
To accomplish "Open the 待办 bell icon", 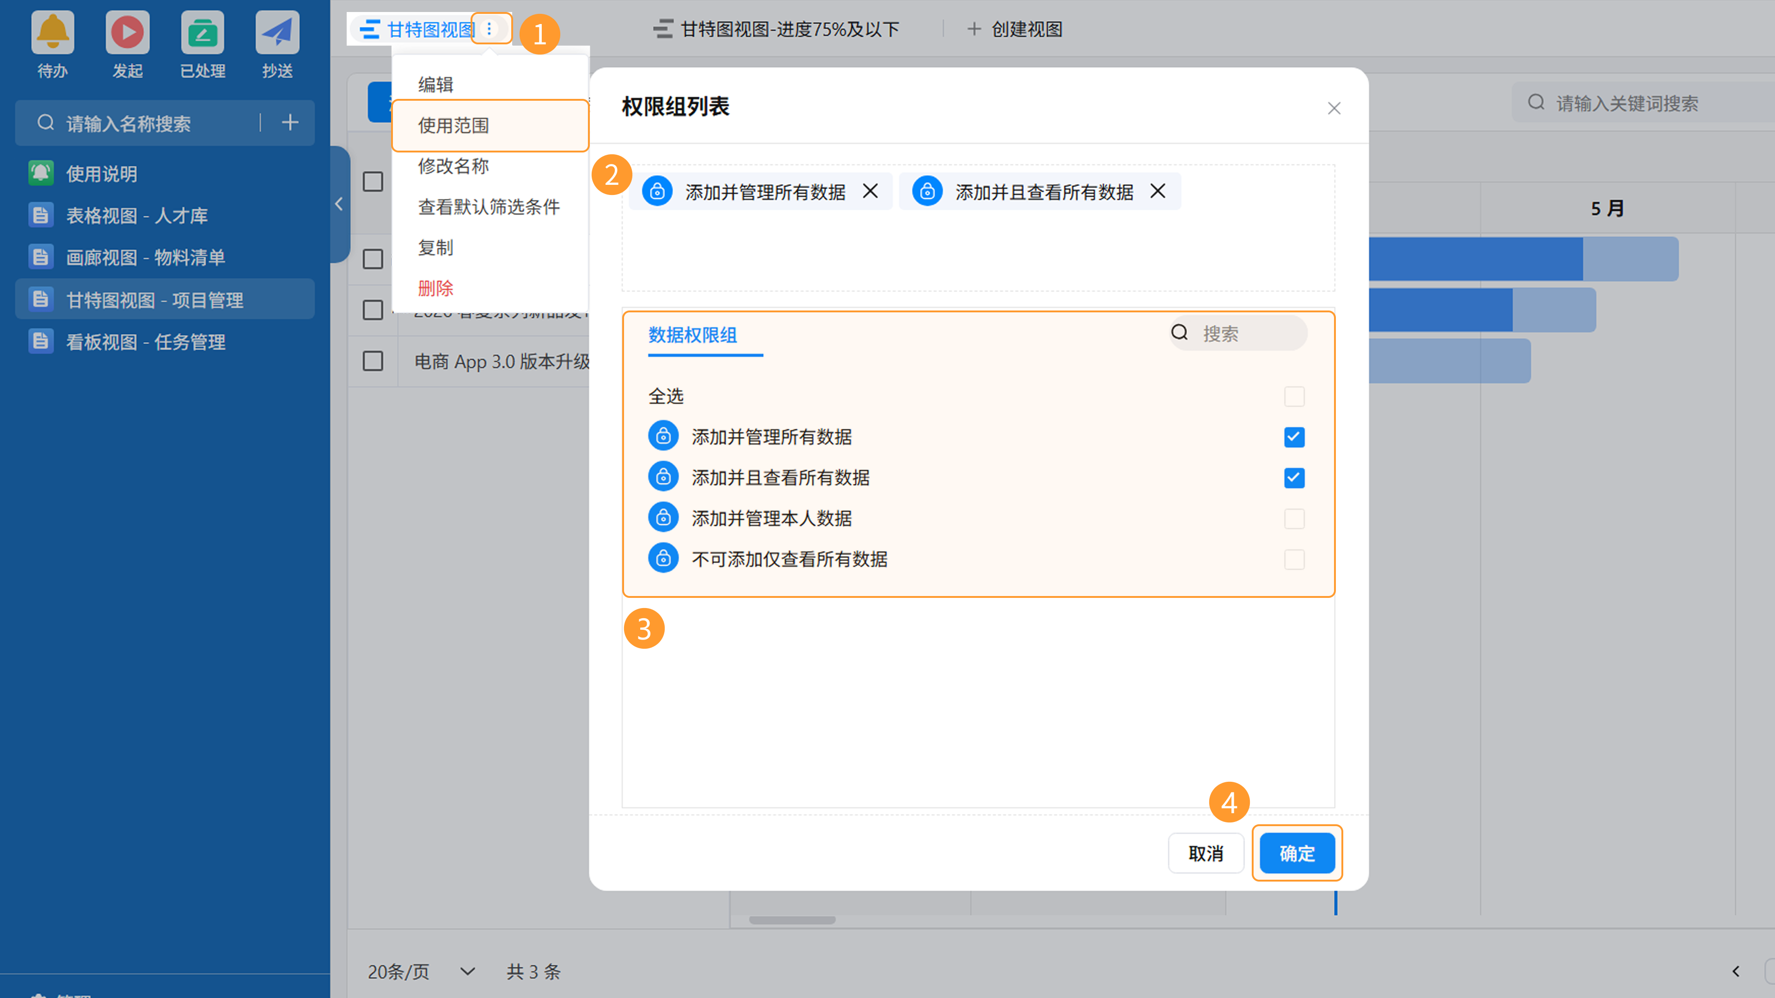I will tap(52, 32).
